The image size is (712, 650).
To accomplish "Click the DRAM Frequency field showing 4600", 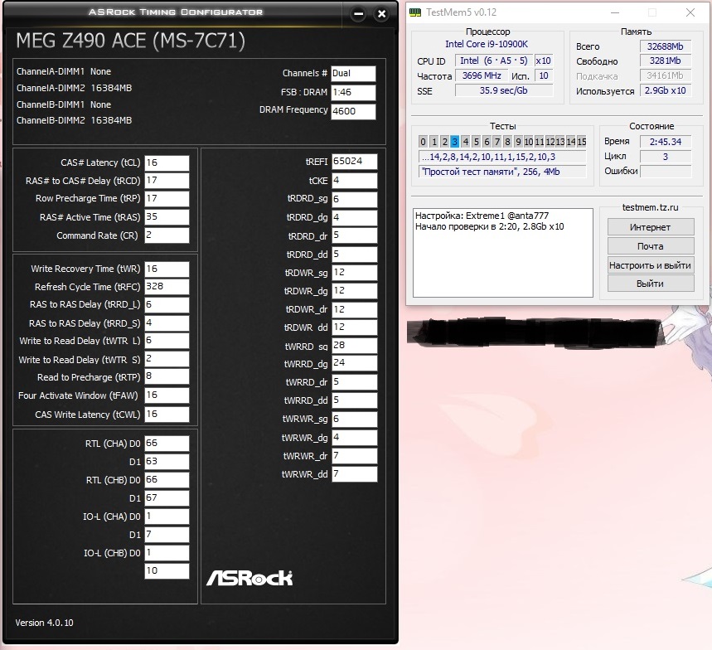I will [353, 111].
